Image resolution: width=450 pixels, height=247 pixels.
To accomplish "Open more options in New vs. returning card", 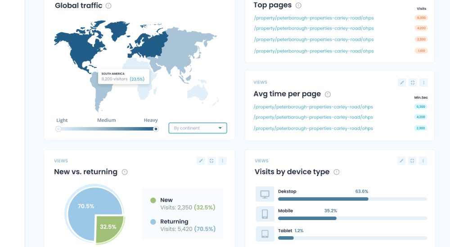I will (222, 161).
